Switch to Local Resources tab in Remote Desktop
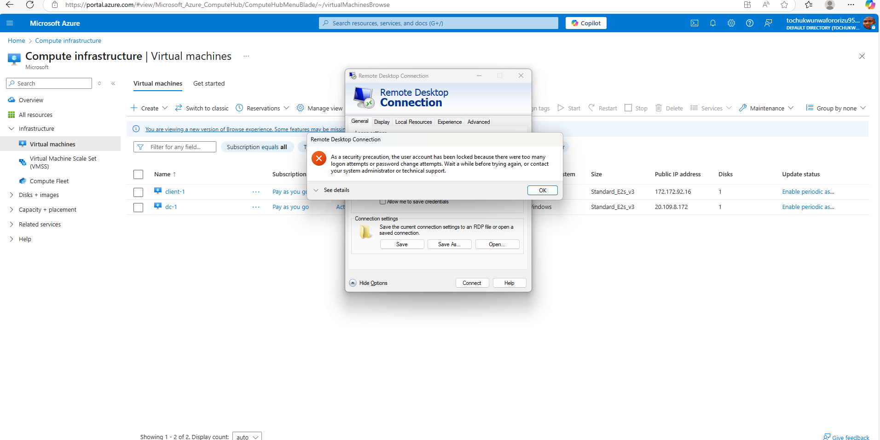 (x=413, y=122)
